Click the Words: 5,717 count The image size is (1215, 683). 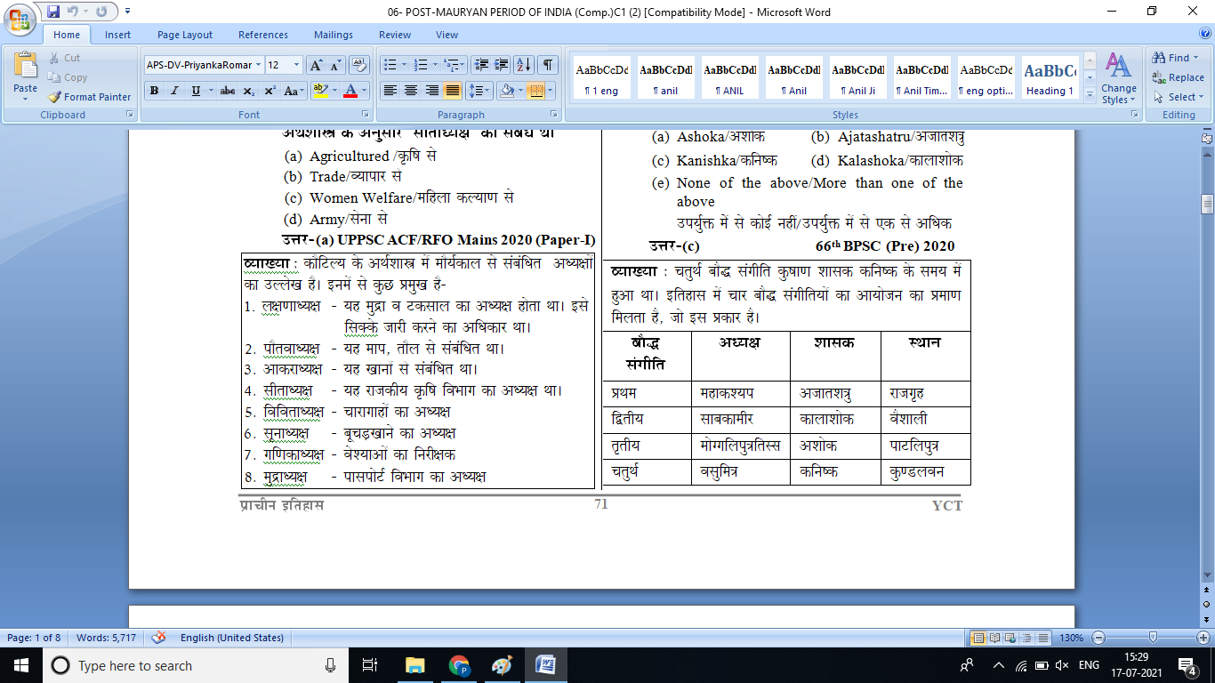click(106, 638)
